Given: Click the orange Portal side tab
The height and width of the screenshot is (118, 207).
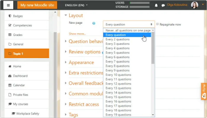Looking at the screenshot, I should [x=204, y=91].
